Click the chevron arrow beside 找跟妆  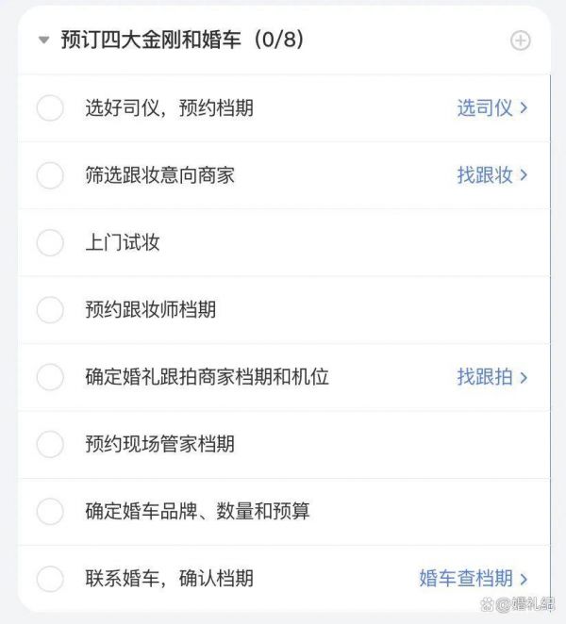point(524,175)
